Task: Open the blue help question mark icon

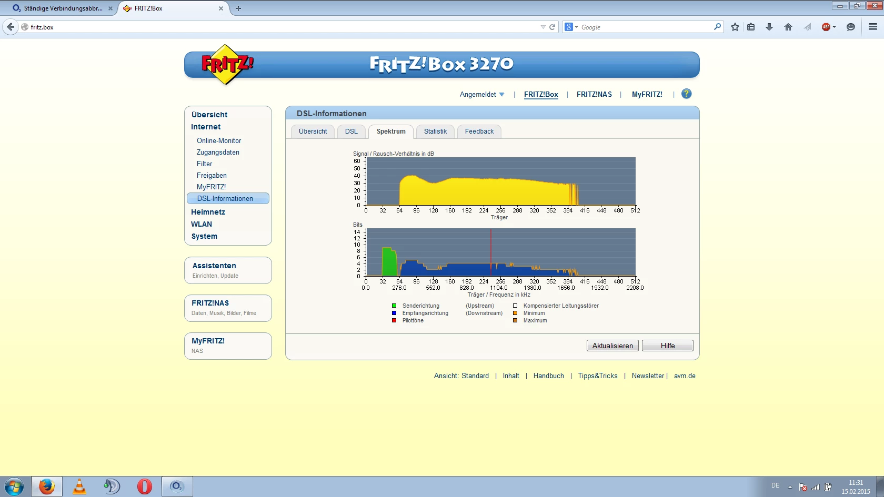Action: point(686,94)
